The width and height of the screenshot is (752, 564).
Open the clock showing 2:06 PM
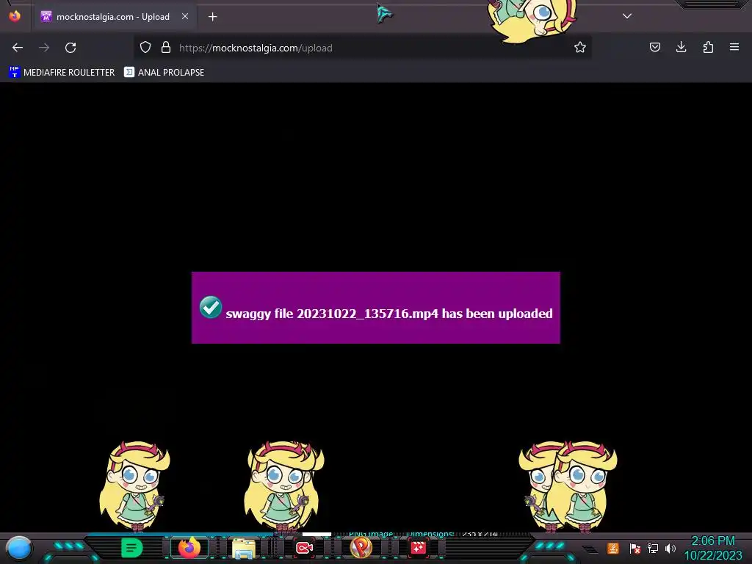pos(713,548)
